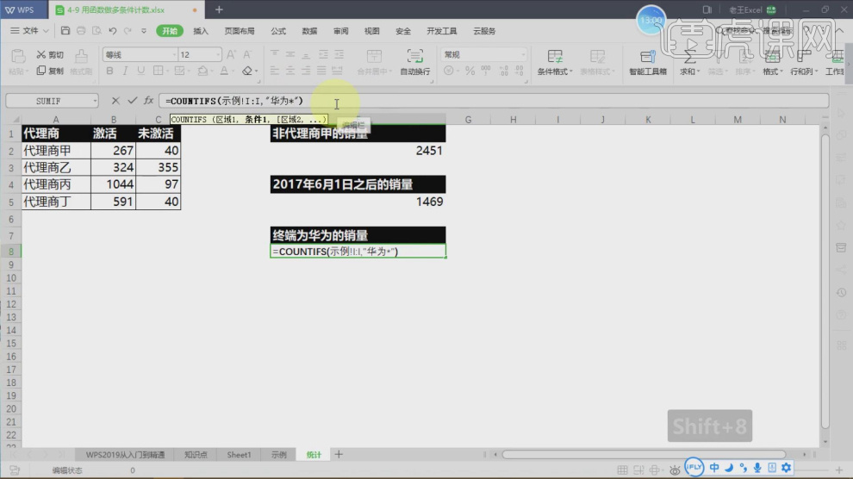The width and height of the screenshot is (853, 479).
Task: Switch to the 数据 (Data) tab
Action: pyautogui.click(x=309, y=31)
